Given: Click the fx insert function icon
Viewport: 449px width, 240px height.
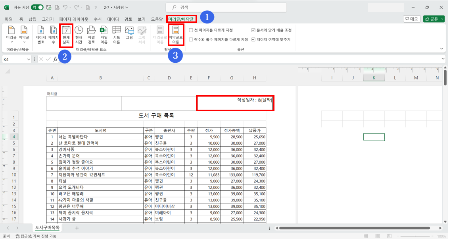Looking at the screenshot, I should [55, 59].
